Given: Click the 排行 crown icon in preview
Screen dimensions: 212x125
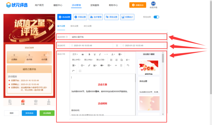Looking at the screenshot, I should tap(36, 101).
